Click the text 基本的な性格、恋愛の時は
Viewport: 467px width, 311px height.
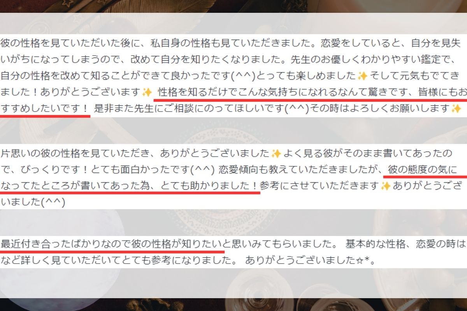(x=405, y=244)
